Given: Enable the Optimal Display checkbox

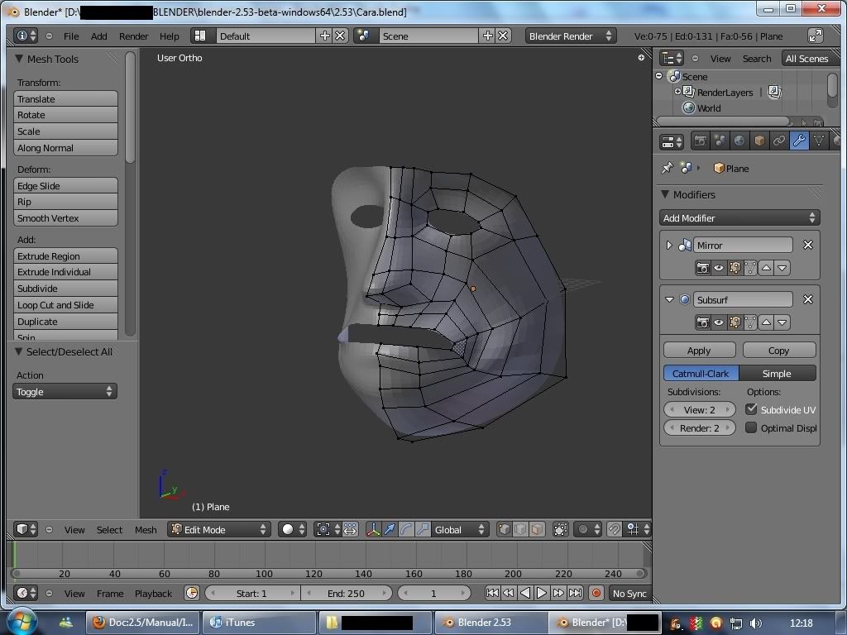Looking at the screenshot, I should click(x=751, y=427).
